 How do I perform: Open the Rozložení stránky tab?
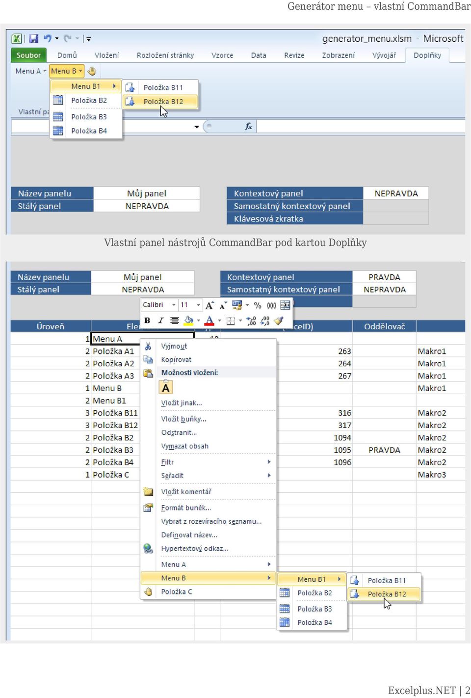pyautogui.click(x=165, y=55)
